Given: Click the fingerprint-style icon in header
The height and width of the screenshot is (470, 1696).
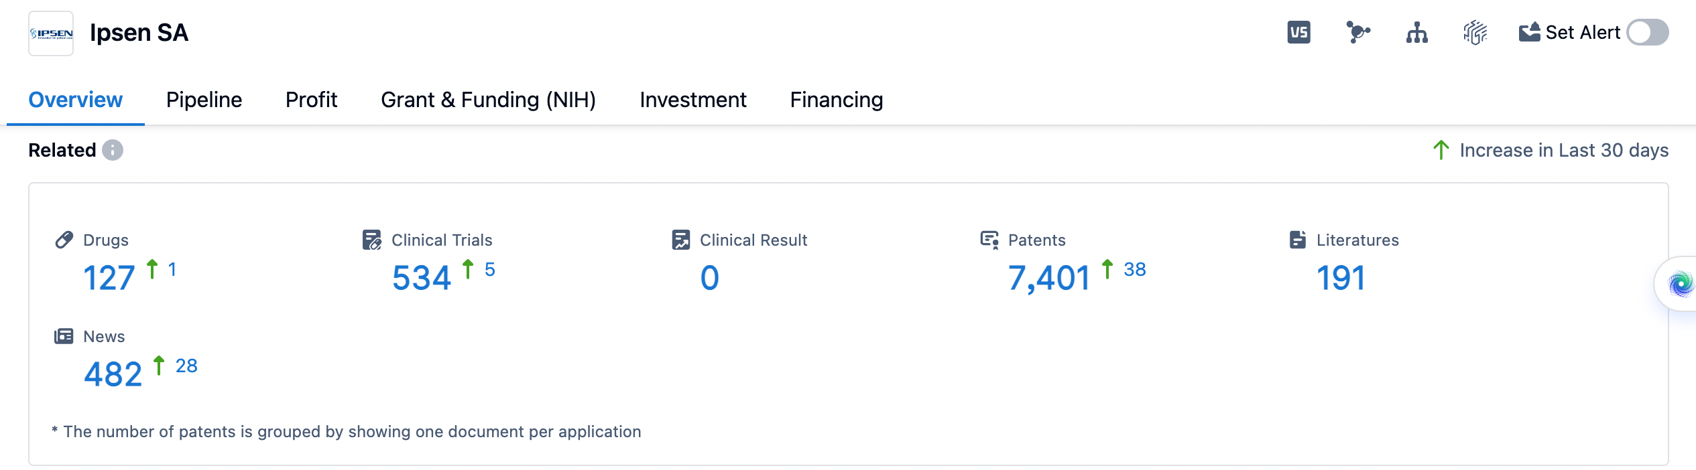Looking at the screenshot, I should click(1475, 32).
